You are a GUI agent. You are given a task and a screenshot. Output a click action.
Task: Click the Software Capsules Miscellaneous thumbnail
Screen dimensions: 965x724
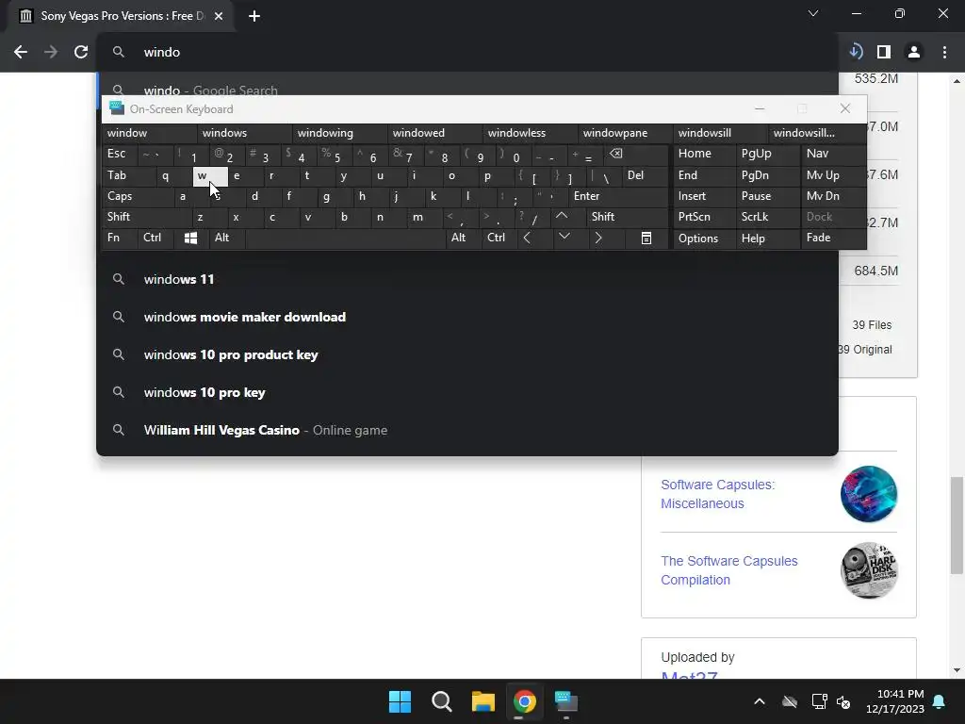868,494
